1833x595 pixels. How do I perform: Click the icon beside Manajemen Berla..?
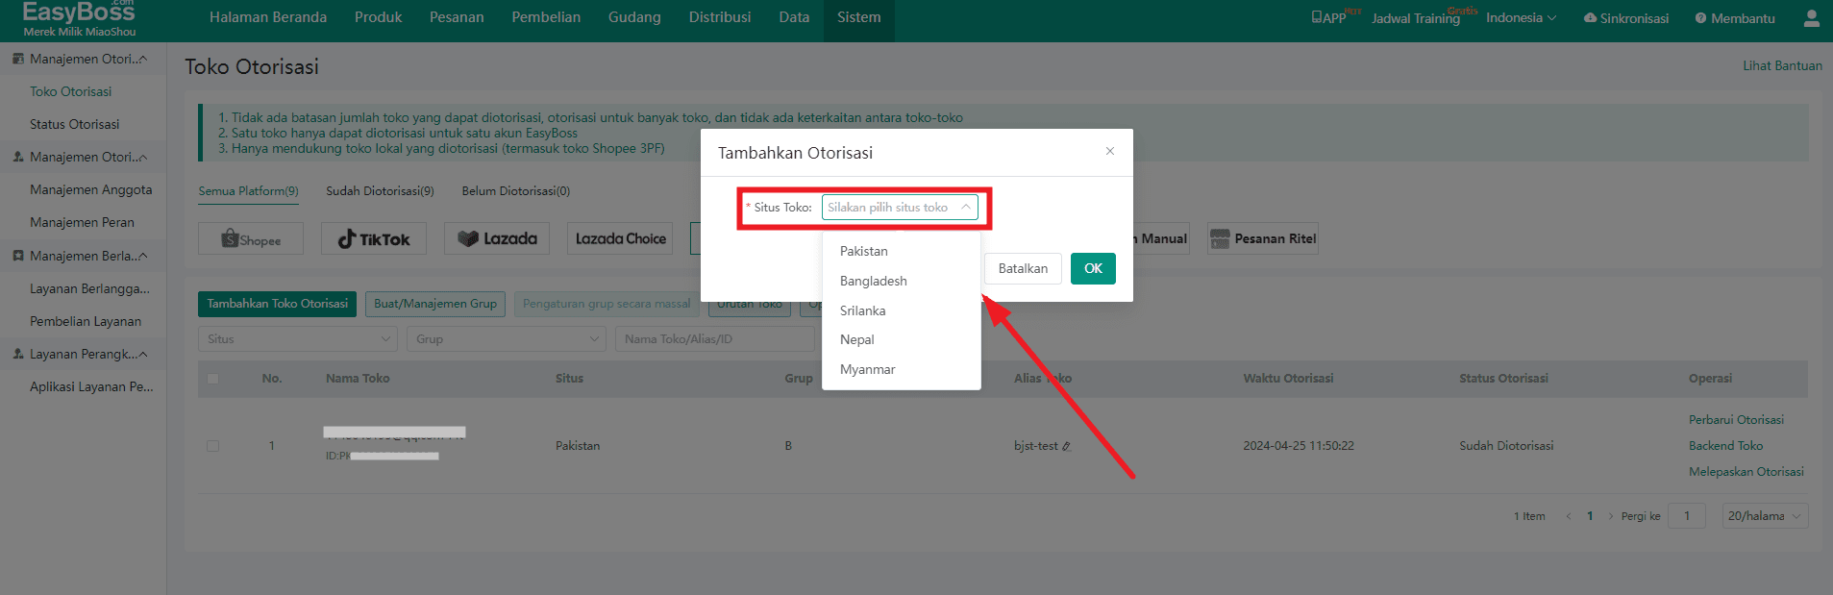(x=18, y=256)
